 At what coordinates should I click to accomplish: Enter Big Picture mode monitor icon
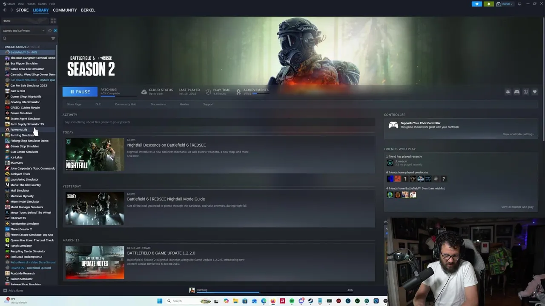[x=519, y=4]
